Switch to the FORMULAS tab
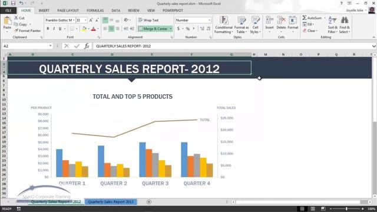The image size is (377, 212). 95,11
